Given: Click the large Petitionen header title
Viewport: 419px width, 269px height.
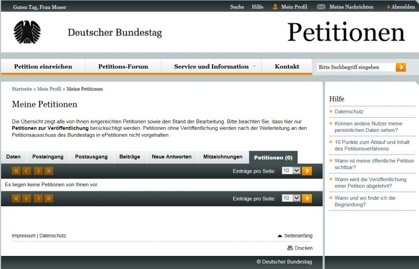Looking at the screenshot, I should tap(347, 32).
